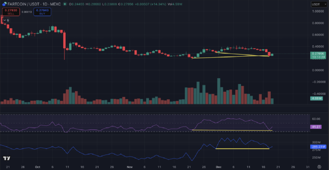Image resolution: width=329 pixels, height=170 pixels.
Task: Click the 60.00 RSI axis label
Action: pyautogui.click(x=316, y=119)
